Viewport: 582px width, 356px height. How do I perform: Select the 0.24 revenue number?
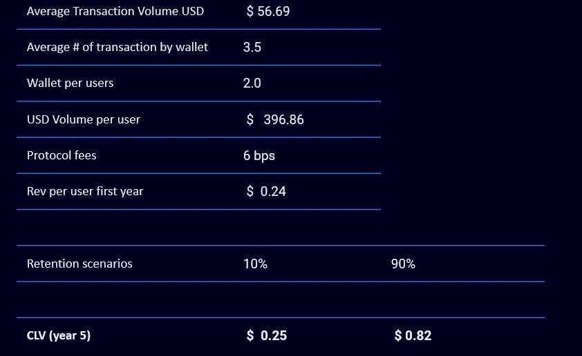(x=273, y=192)
